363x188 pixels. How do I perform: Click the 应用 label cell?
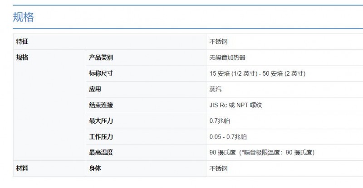[x=146, y=89]
